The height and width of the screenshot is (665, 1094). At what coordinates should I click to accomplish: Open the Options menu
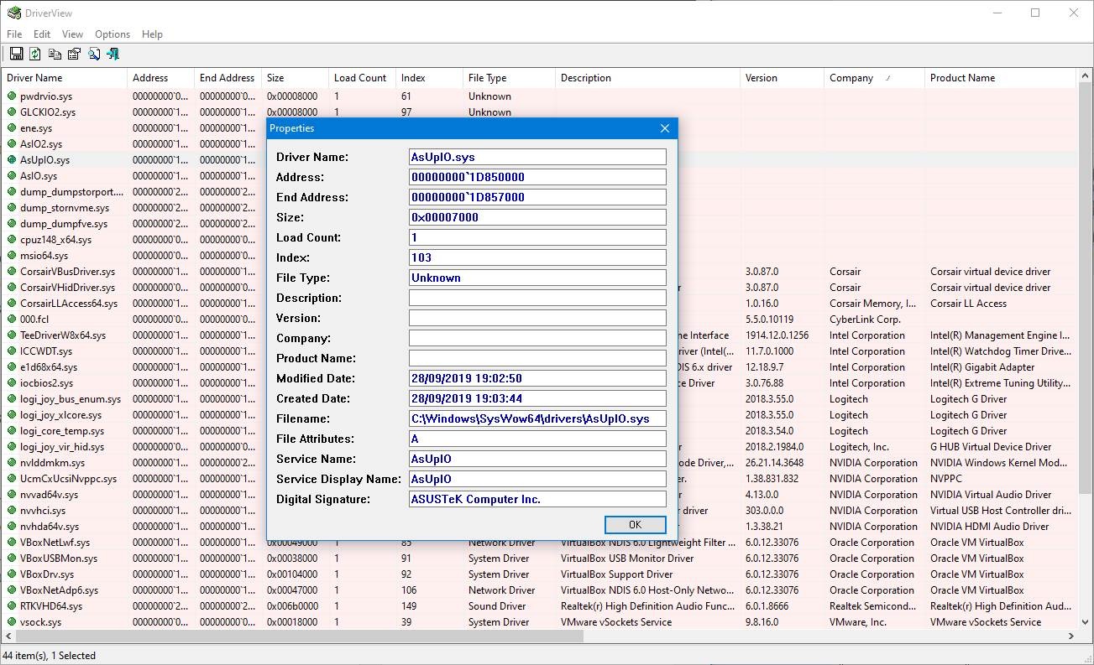[113, 34]
